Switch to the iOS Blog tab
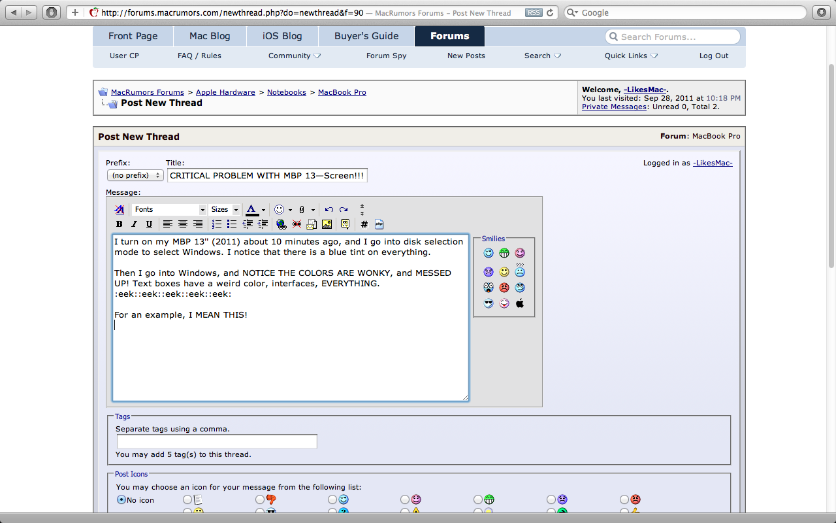The image size is (836, 523). point(282,36)
